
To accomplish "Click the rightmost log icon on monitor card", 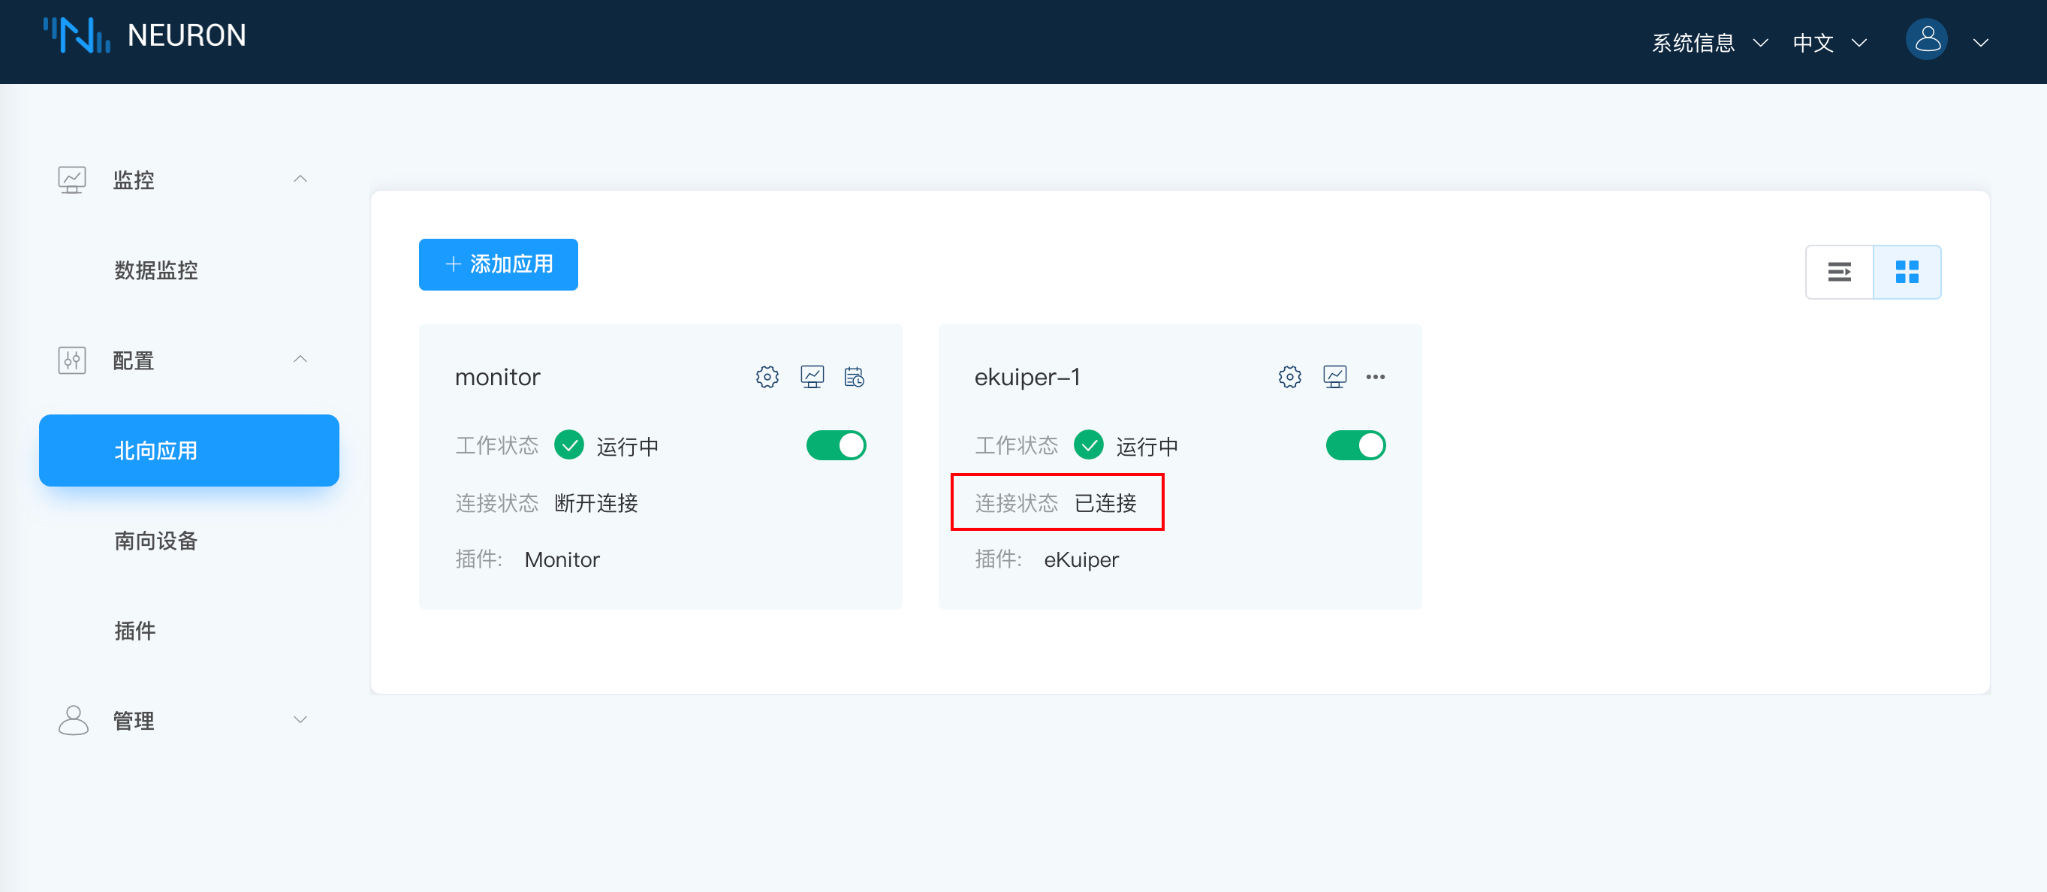I will tap(855, 376).
